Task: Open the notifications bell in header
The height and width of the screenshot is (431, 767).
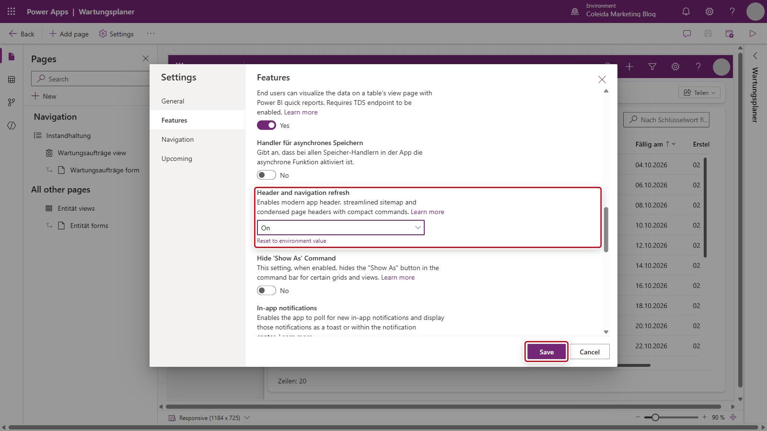Action: [686, 11]
